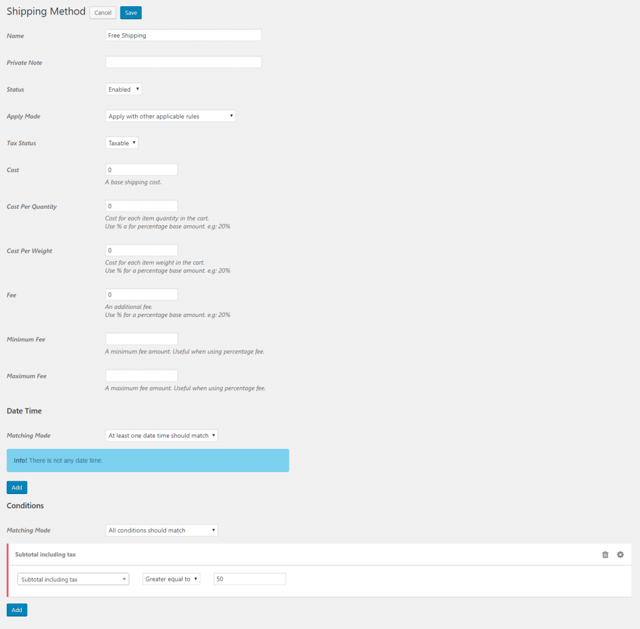Focus the Cost Per Quantity field

[x=142, y=206]
